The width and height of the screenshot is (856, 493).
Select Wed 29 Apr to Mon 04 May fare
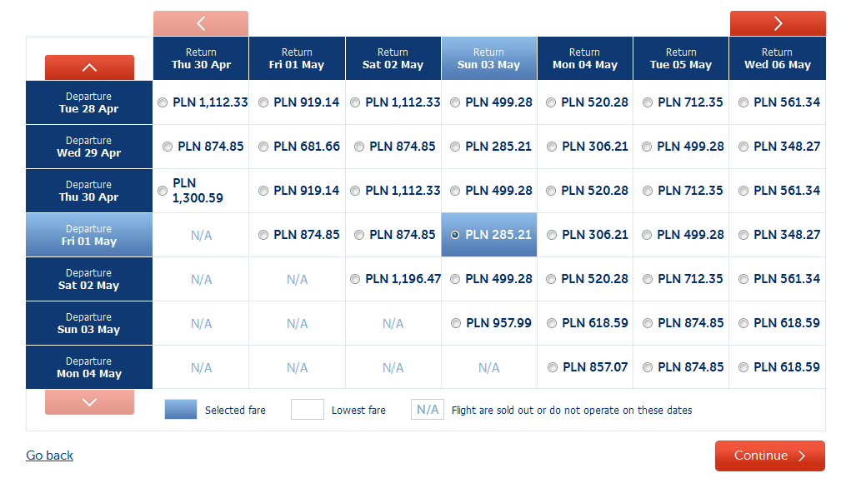(552, 147)
